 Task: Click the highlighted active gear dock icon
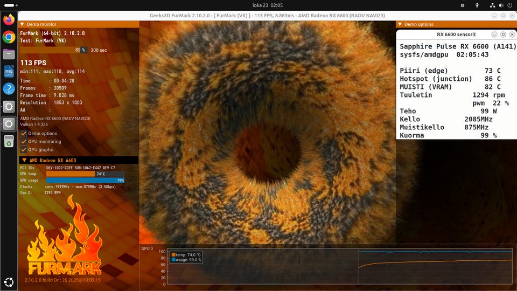[x=9, y=124]
